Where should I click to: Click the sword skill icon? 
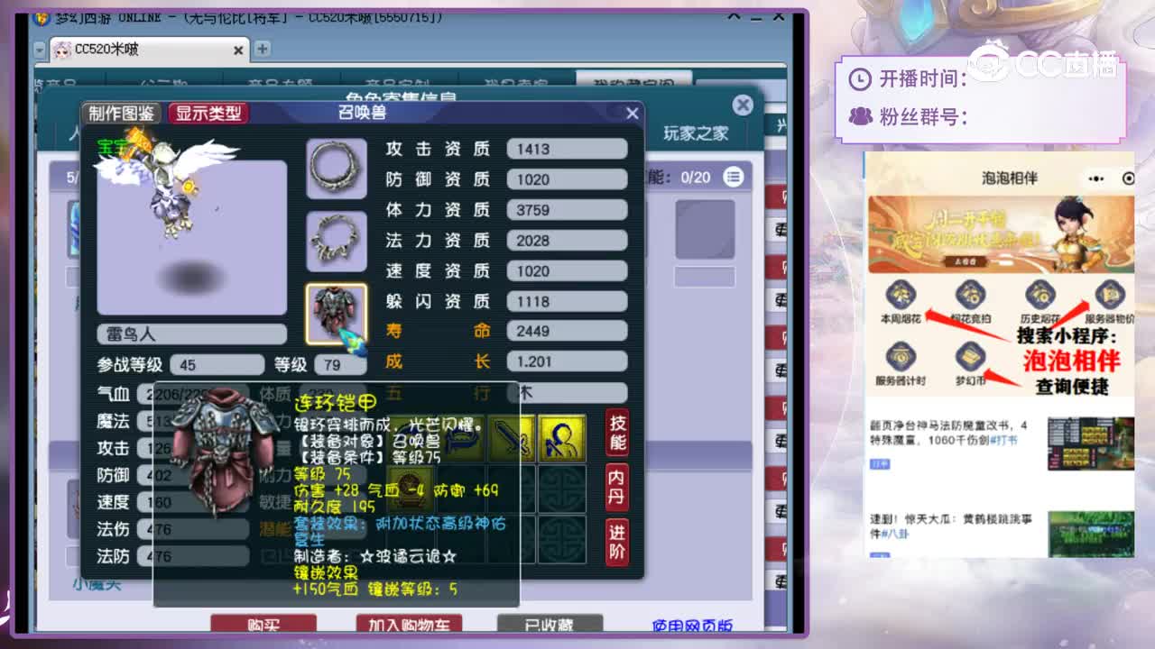point(513,439)
